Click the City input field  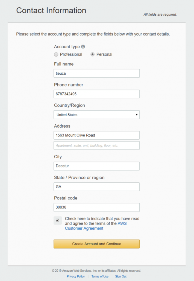[x=96, y=166]
